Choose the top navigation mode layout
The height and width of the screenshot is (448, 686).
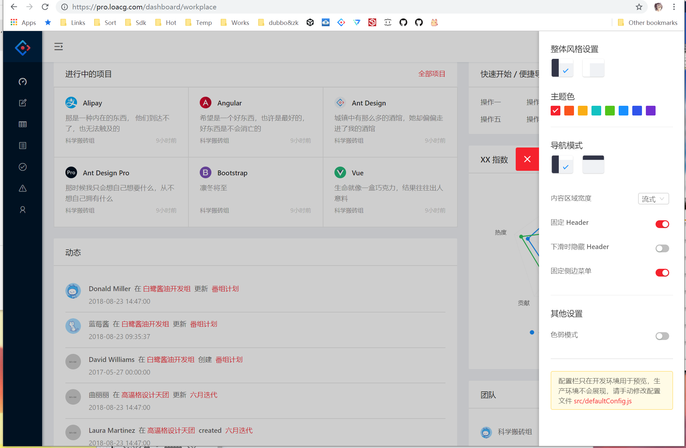click(593, 164)
